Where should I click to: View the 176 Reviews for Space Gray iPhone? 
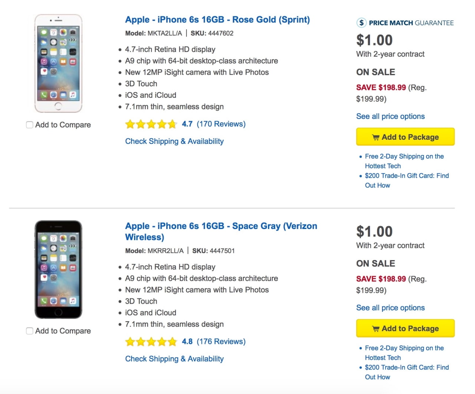(221, 342)
